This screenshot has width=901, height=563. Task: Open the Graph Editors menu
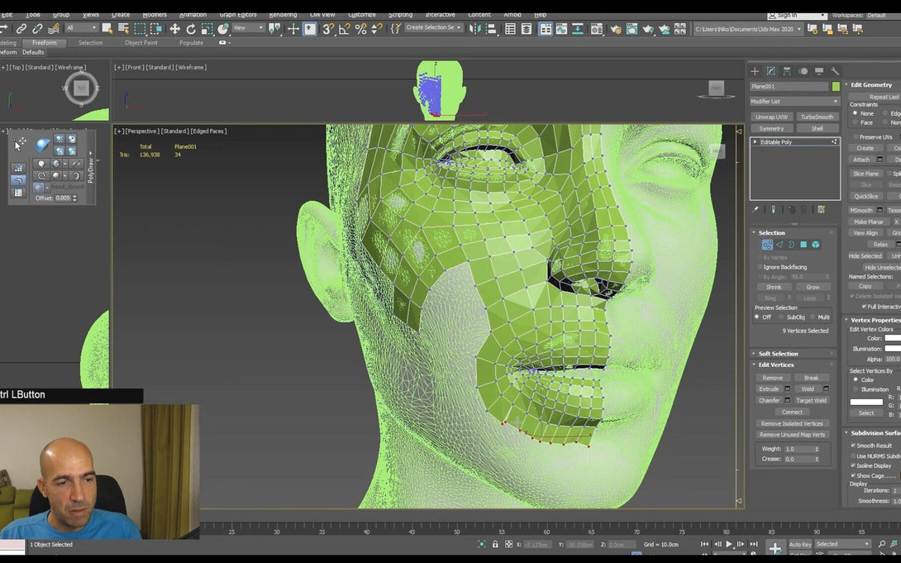click(x=238, y=15)
